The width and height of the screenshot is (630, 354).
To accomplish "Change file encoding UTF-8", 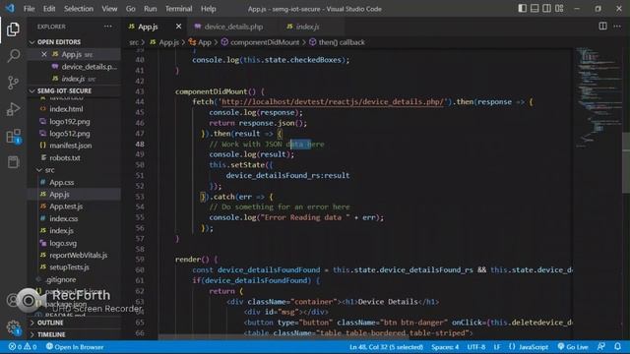I will 476,347.
